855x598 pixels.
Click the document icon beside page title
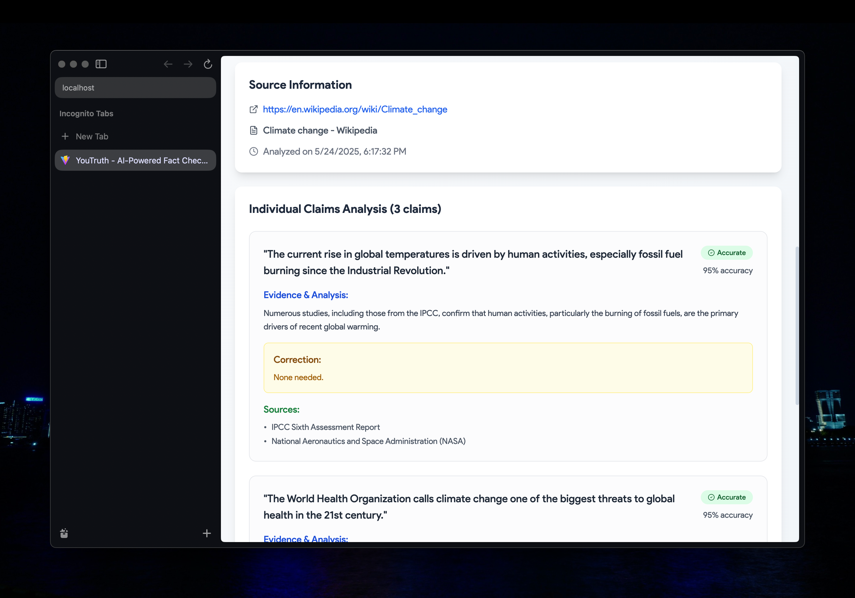point(254,130)
